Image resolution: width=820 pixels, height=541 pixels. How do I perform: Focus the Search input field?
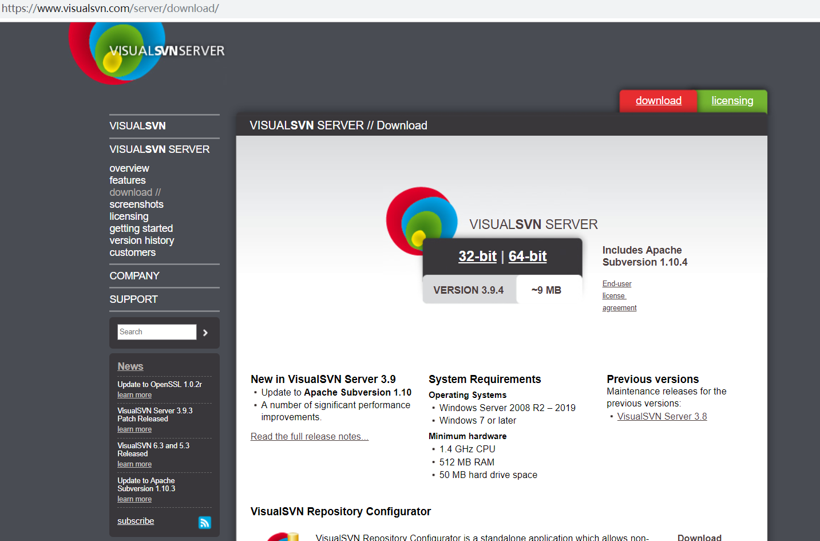click(x=157, y=332)
